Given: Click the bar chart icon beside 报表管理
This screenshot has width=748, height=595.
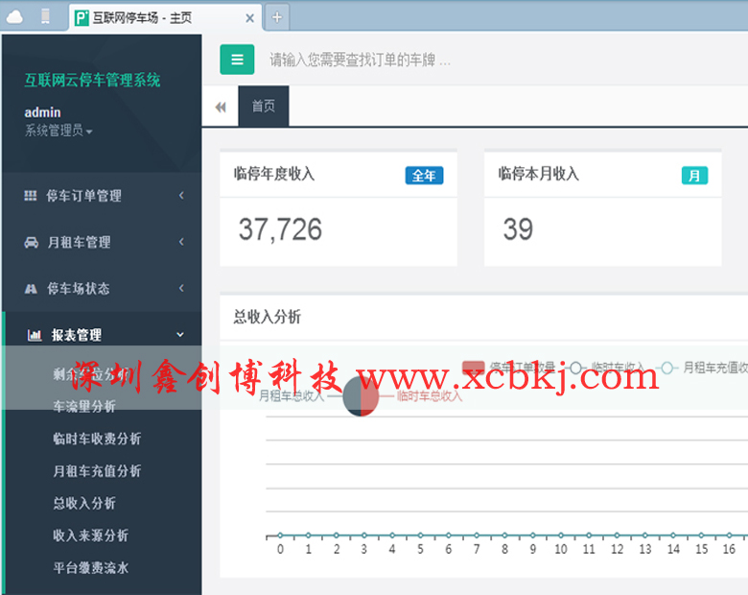Looking at the screenshot, I should (35, 335).
